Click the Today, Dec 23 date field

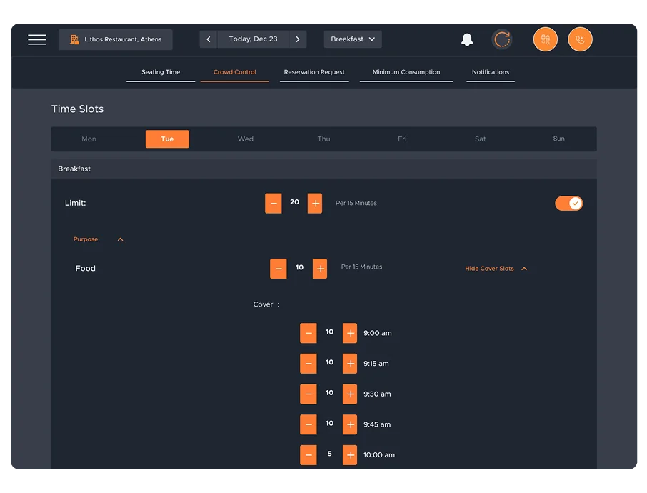click(x=253, y=39)
